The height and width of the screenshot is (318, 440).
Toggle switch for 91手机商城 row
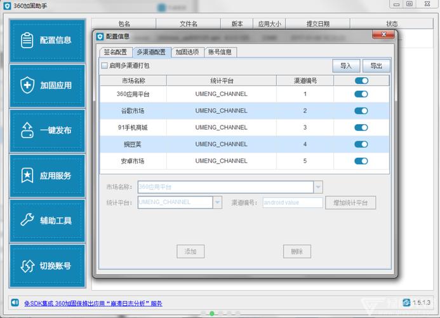[361, 127]
